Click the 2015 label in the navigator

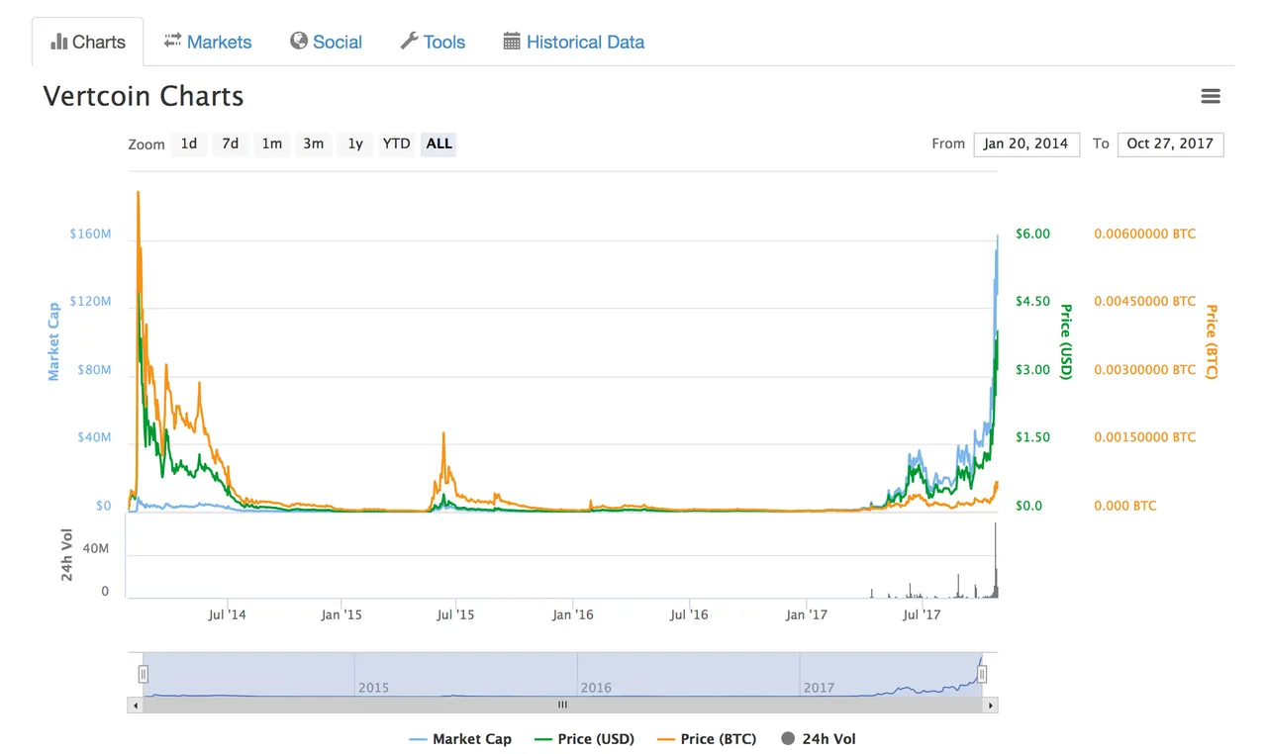point(373,688)
